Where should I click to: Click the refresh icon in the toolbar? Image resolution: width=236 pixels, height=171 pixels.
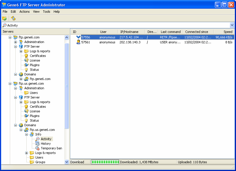[x=13, y=18]
